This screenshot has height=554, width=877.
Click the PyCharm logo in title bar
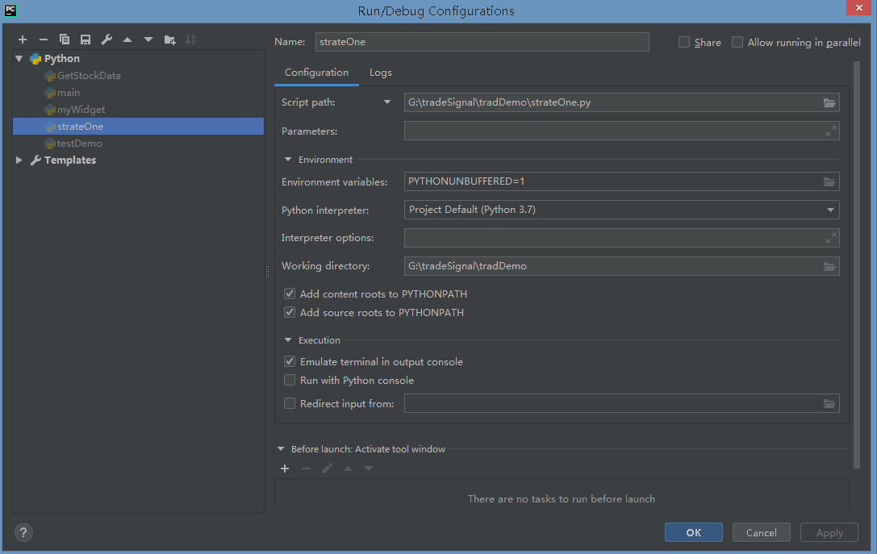10,10
